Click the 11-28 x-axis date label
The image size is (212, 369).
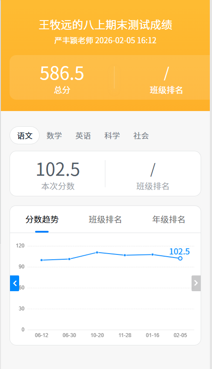pos(125,335)
